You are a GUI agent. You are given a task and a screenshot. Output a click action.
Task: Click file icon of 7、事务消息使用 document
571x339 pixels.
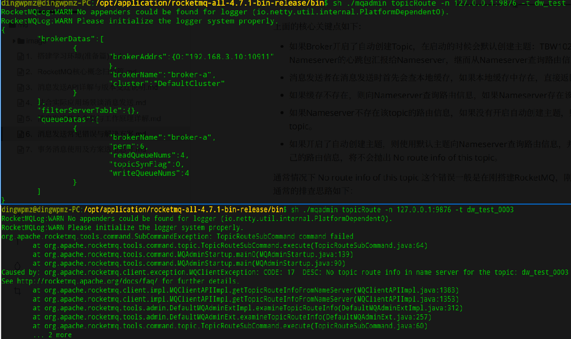20,150
